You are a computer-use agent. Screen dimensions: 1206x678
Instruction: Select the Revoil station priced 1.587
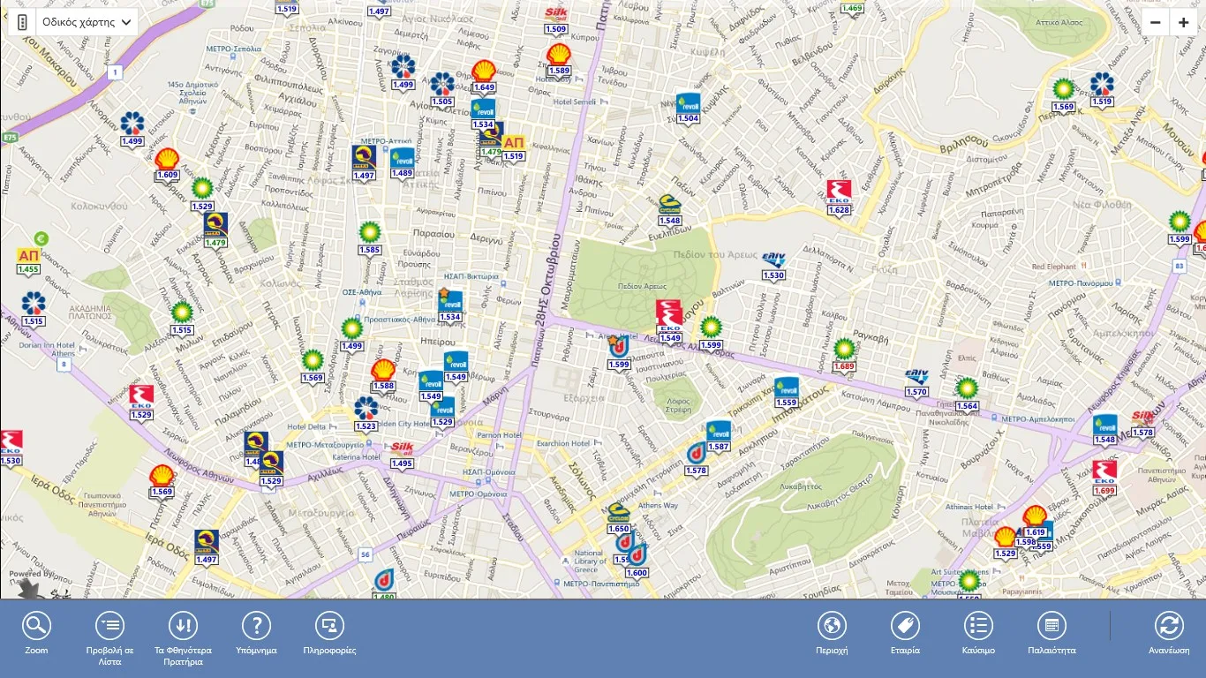[x=719, y=436]
